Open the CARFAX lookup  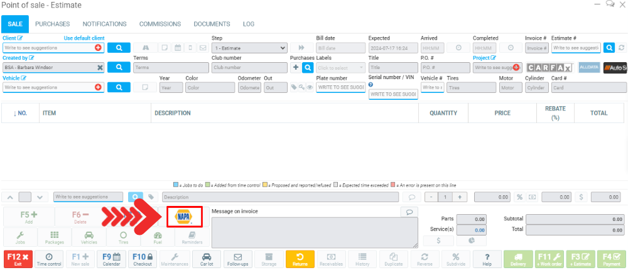coord(549,67)
